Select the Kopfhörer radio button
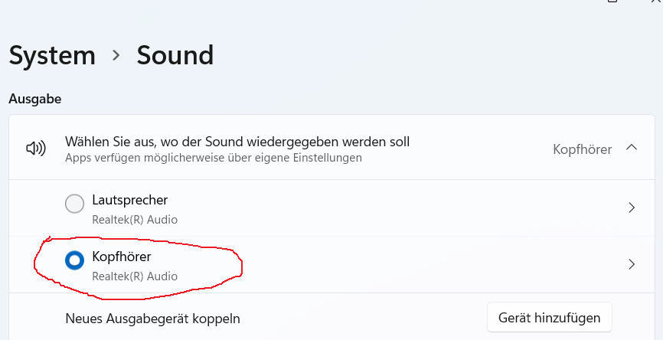Screen dimensions: 663x340 pyautogui.click(x=74, y=260)
